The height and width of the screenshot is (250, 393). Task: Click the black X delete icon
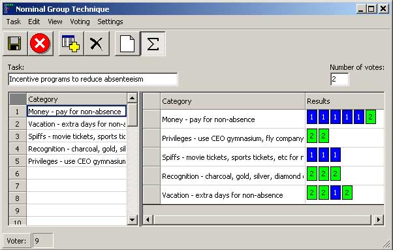(97, 44)
